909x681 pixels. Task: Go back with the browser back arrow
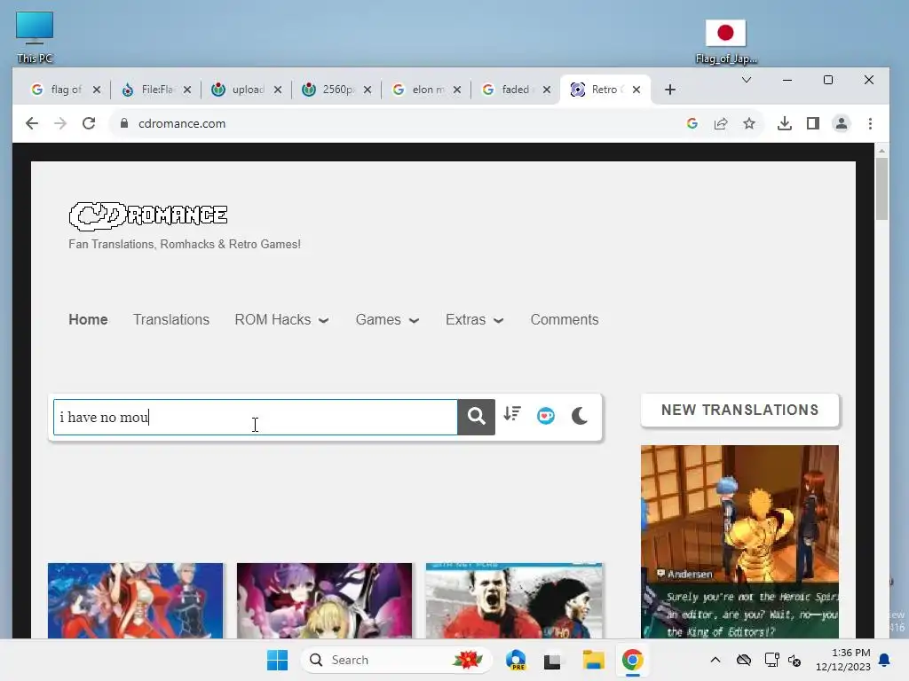[32, 123]
